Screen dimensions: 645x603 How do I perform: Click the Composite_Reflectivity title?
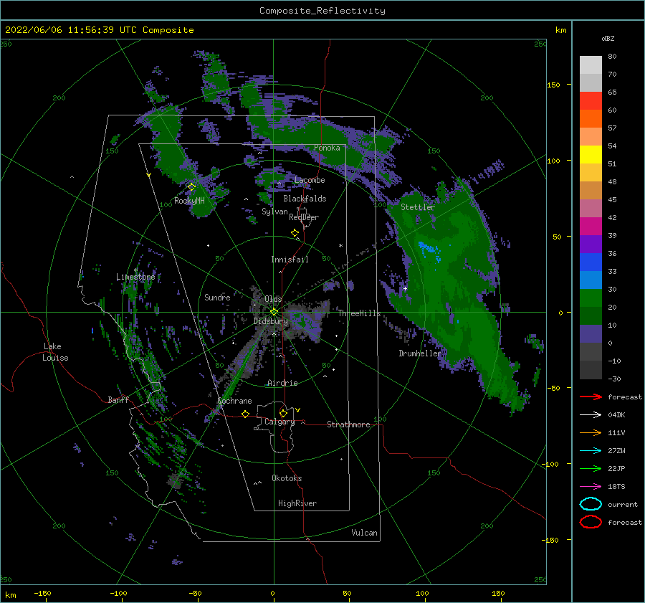click(322, 11)
